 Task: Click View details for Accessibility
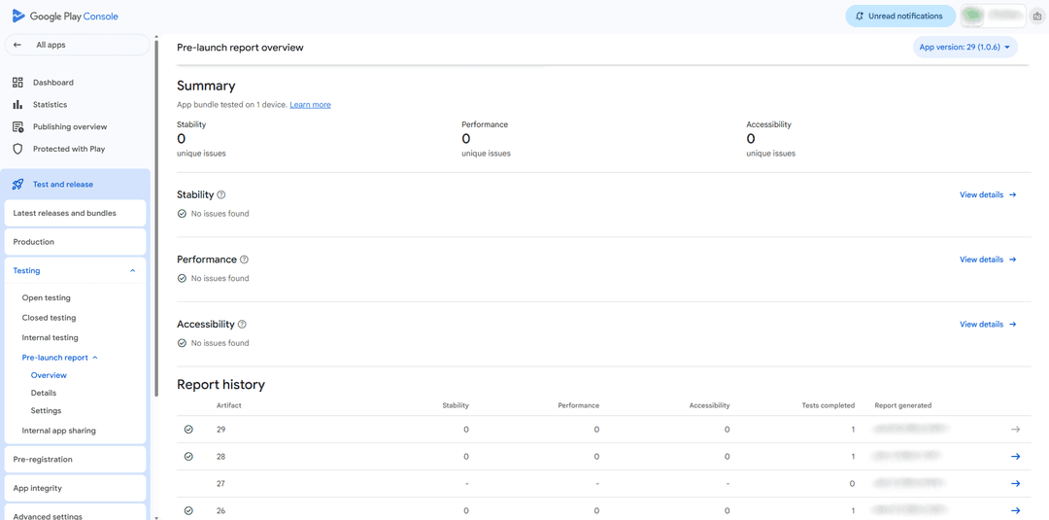coord(988,324)
